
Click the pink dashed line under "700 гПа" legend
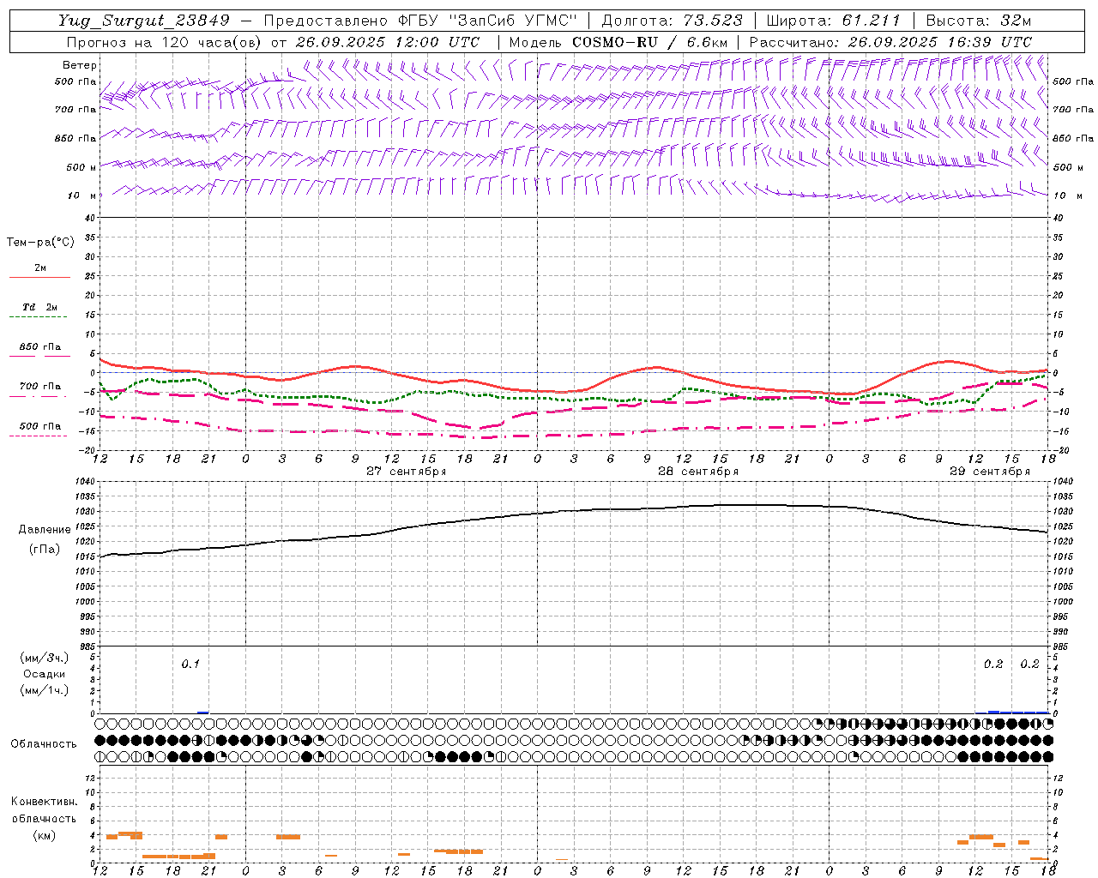click(39, 396)
